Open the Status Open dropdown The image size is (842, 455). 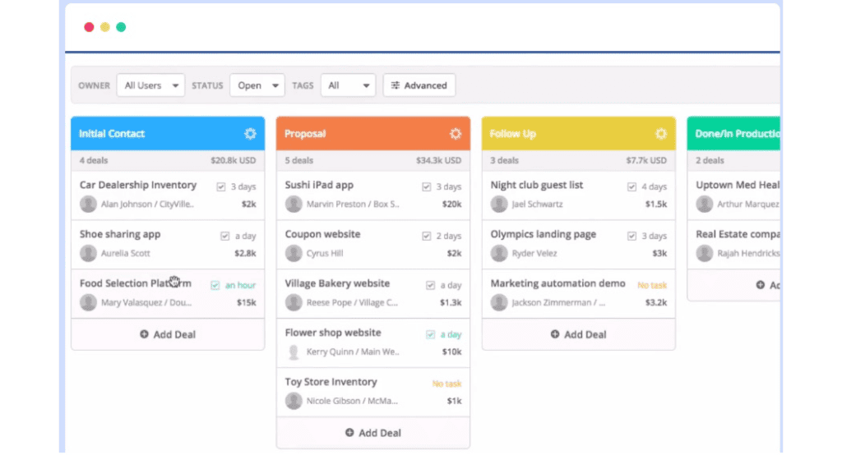pos(257,85)
